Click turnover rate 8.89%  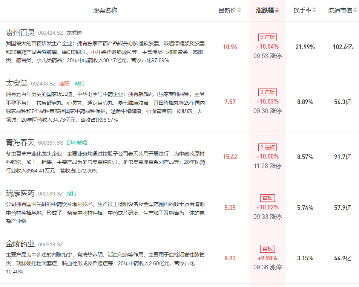(305, 102)
